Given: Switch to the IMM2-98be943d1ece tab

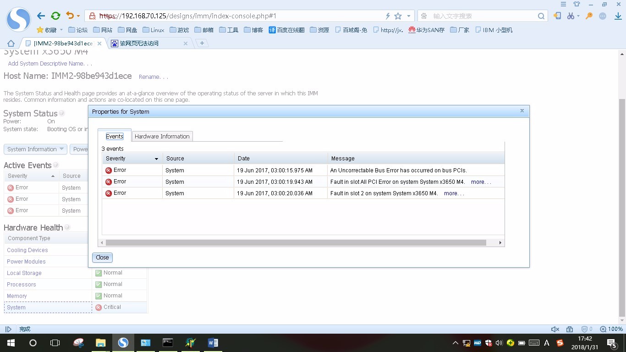Looking at the screenshot, I should coord(63,44).
